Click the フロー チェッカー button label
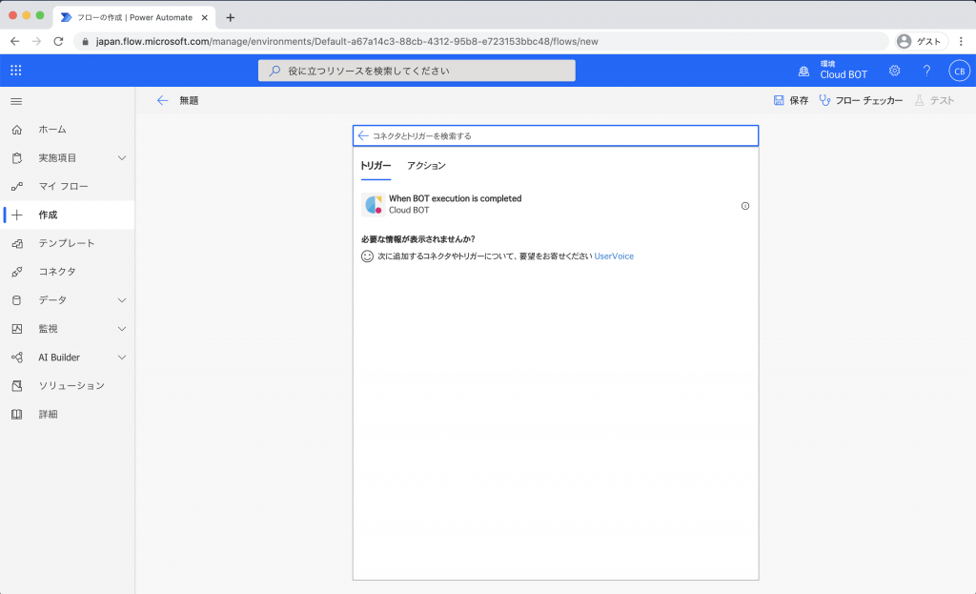 pyautogui.click(x=869, y=100)
